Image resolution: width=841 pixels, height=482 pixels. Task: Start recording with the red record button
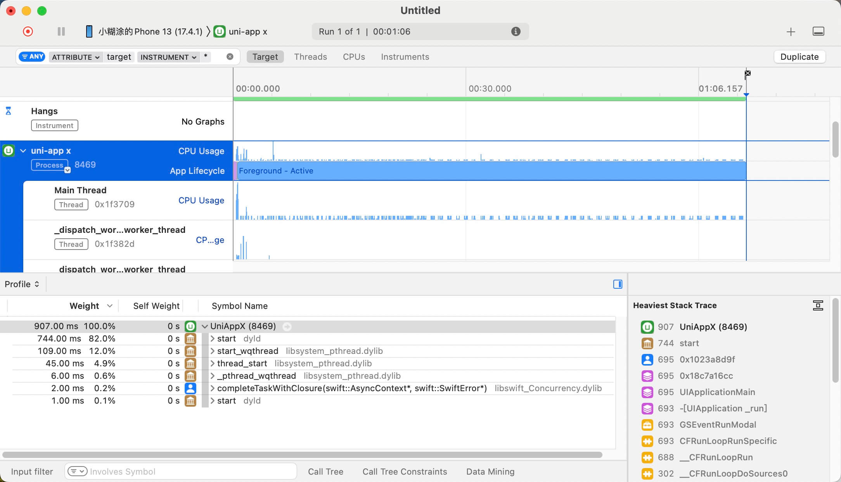(x=28, y=31)
